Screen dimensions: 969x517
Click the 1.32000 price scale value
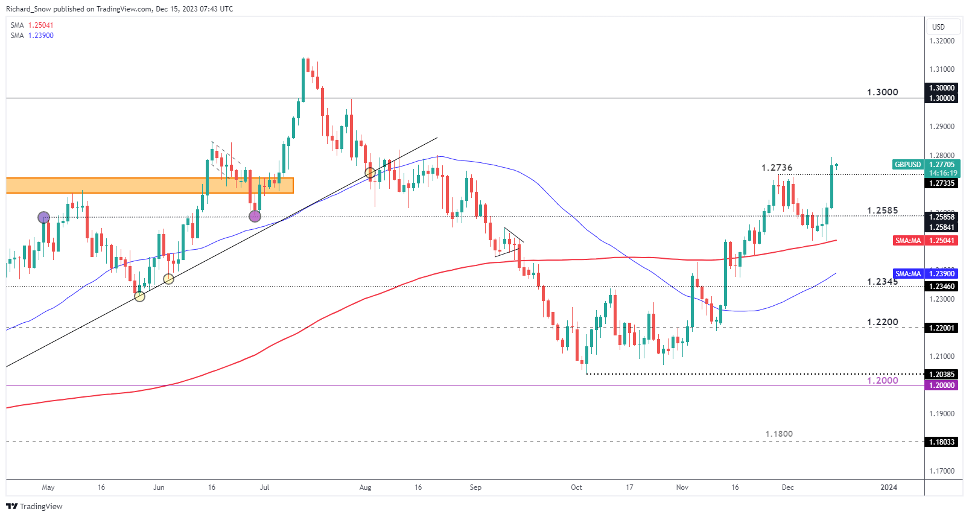pos(942,41)
